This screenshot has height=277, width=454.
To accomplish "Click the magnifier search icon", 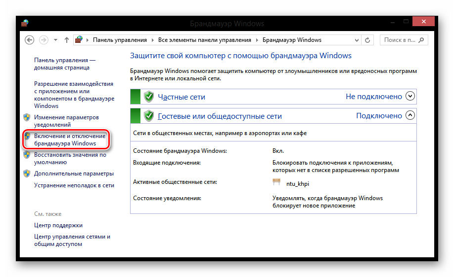I will pyautogui.click(x=421, y=40).
